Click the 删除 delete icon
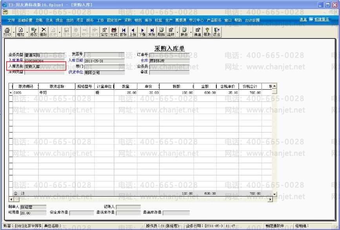Image resolution: width=340 pixels, height=230 pixels. (43, 32)
